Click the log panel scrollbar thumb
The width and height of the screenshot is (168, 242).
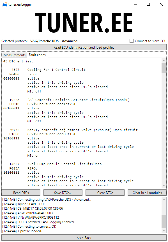(x=164, y=222)
